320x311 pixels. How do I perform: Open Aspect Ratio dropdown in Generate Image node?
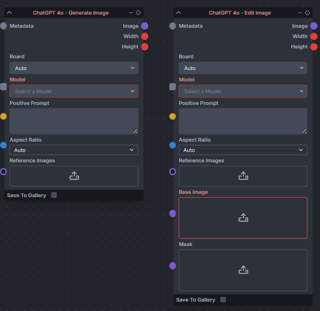[x=74, y=150]
